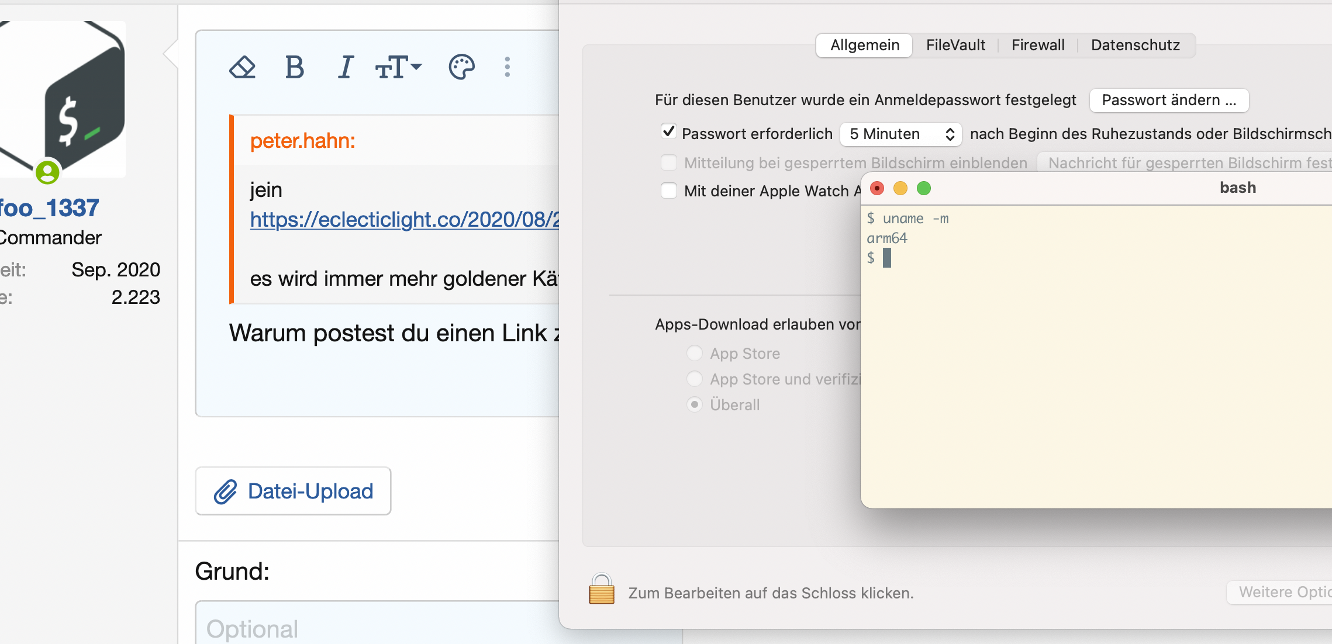The image size is (1332, 644).
Task: Open more editor options (three dots)
Action: (507, 67)
